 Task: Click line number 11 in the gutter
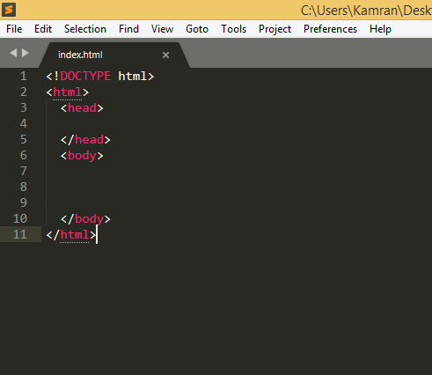(x=20, y=234)
